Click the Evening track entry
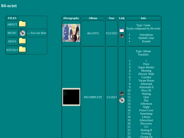184x138 pixels. 146,134
